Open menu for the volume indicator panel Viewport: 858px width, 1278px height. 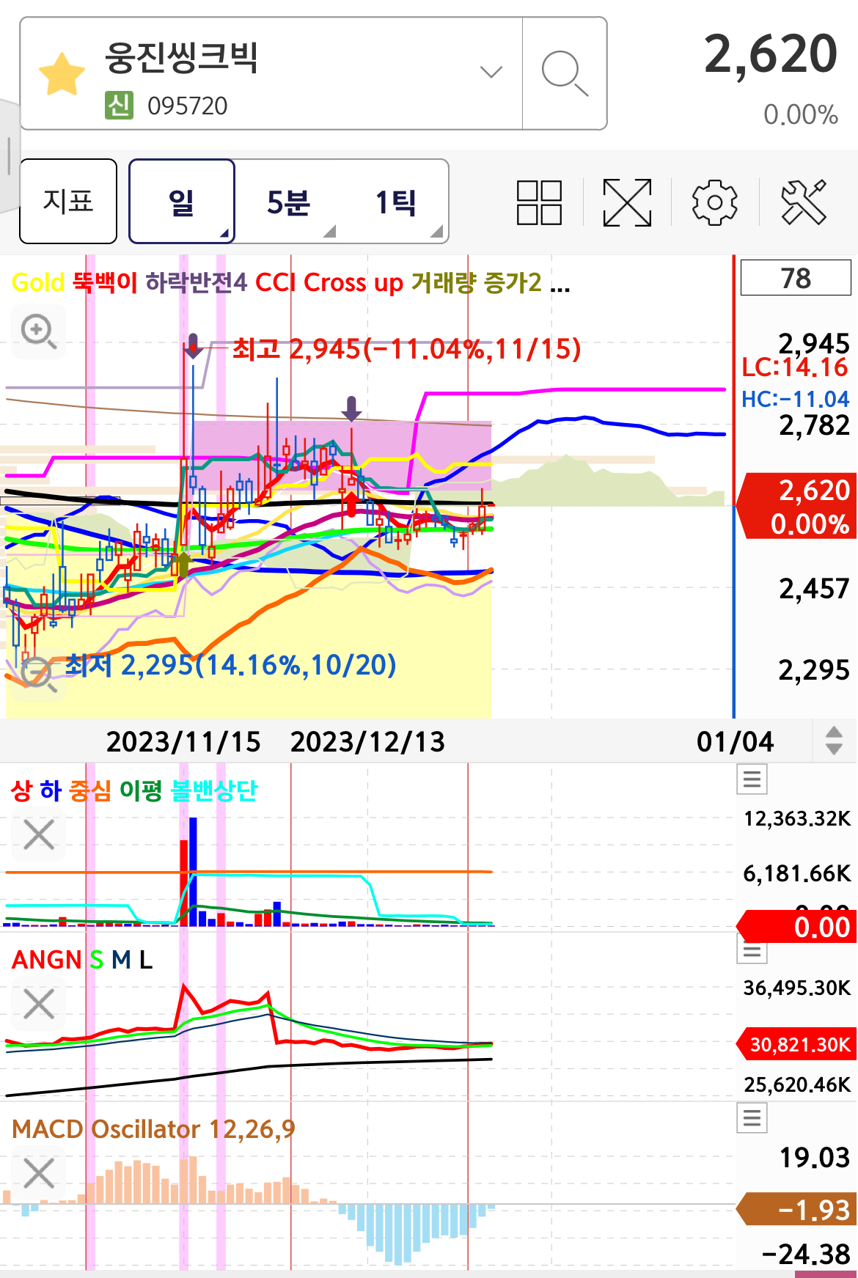[x=752, y=779]
